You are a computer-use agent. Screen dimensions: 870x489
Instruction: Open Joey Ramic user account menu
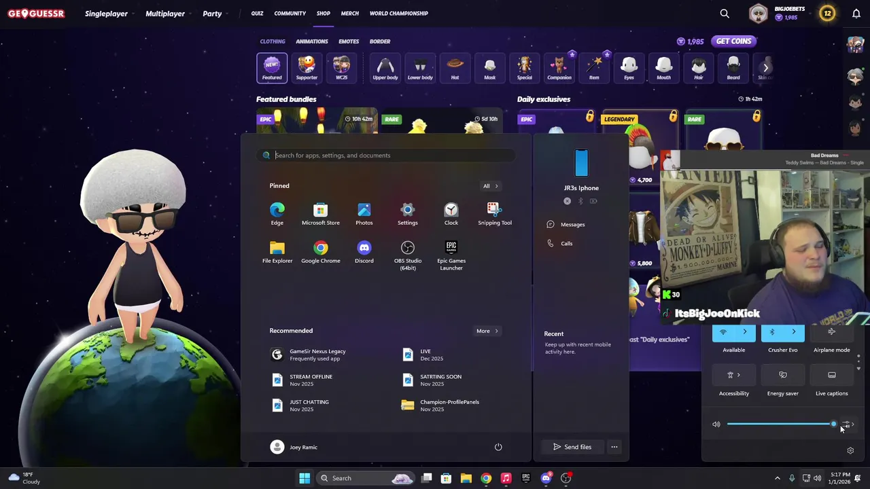pyautogui.click(x=294, y=447)
